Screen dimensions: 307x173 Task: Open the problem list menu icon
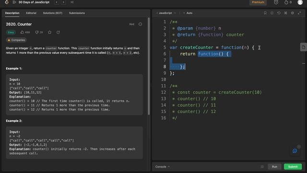coord(14,2)
